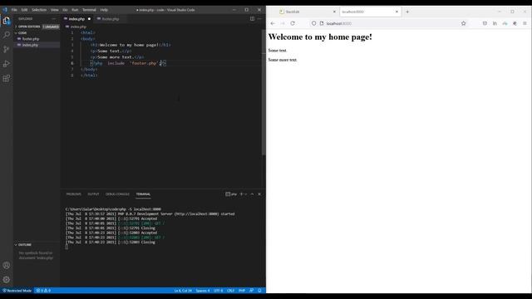The image size is (532, 299).
Task: Click line 6 with the php include code
Action: coord(128,63)
